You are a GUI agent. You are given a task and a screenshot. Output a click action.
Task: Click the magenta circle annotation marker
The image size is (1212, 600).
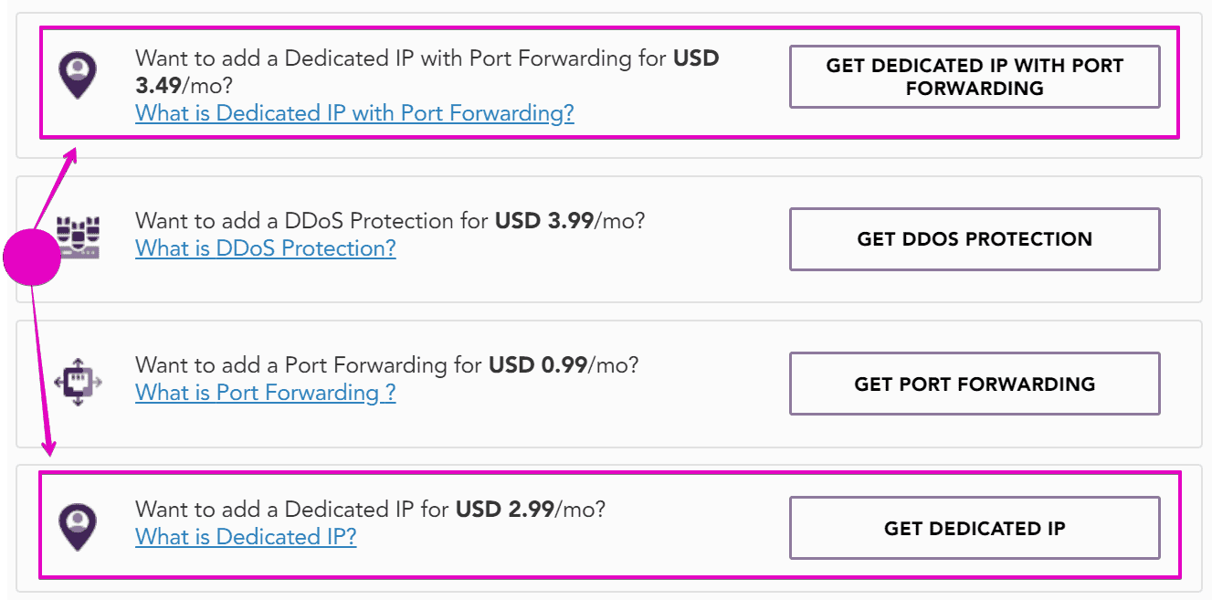click(32, 258)
